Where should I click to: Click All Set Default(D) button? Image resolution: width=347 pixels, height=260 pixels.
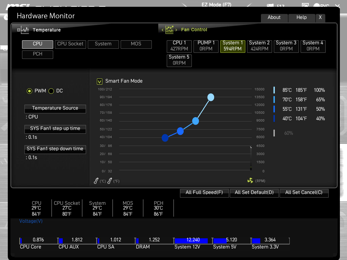click(x=254, y=193)
